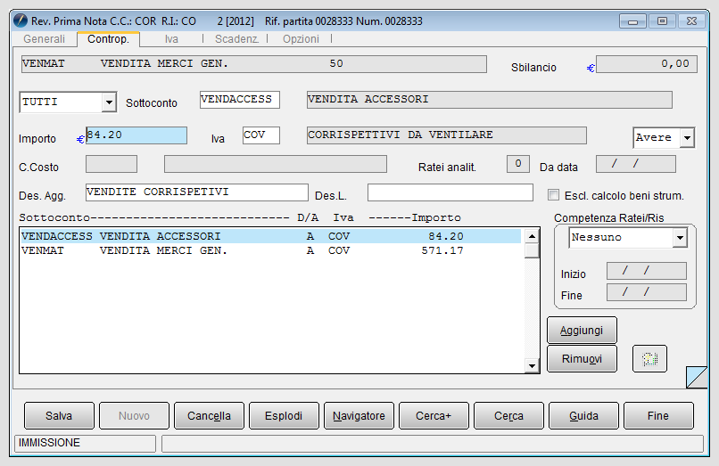Click the list scrollbar down arrow
The image size is (719, 466).
[x=532, y=365]
